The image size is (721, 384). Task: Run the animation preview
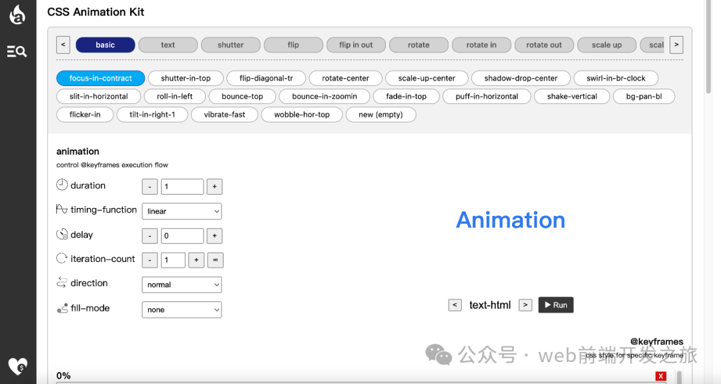click(x=555, y=305)
